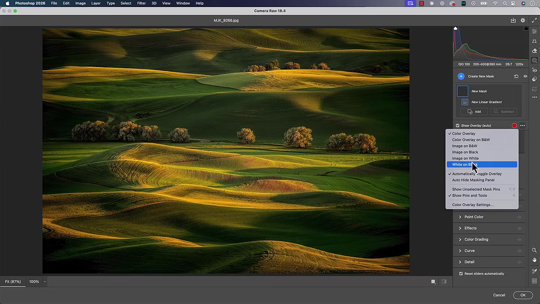The image size is (540, 304).
Task: Enable Show Unselected Mask Pins
Action: point(482,189)
